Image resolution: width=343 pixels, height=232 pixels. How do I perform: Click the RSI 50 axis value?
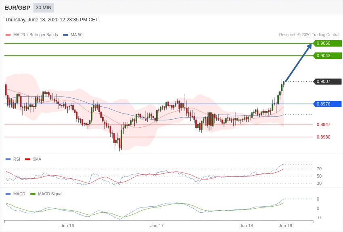[319, 176]
